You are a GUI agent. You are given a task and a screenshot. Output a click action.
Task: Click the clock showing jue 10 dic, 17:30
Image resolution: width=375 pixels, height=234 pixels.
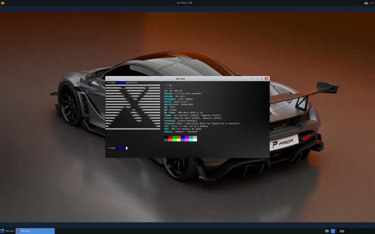tap(184, 3)
